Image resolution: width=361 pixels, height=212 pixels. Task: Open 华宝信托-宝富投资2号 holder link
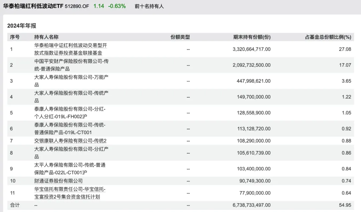pyautogui.click(x=70, y=193)
